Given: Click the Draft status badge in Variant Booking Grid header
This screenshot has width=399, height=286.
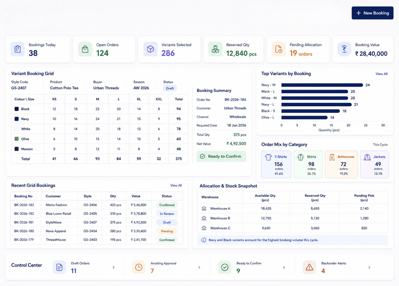Looking at the screenshot, I should (170, 88).
